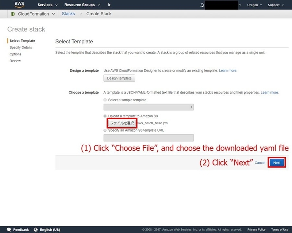Open Learn more link for Design a template

[x=228, y=70]
